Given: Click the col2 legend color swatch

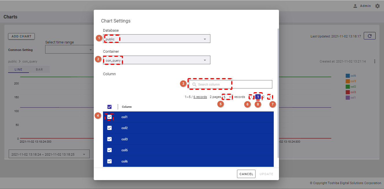Looking at the screenshot, I should (x=348, y=87).
